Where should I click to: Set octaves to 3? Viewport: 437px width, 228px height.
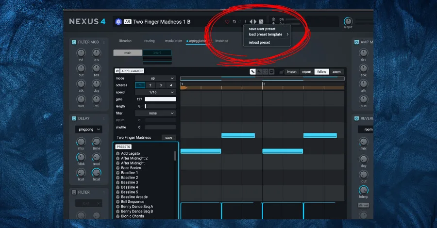(x=161, y=85)
